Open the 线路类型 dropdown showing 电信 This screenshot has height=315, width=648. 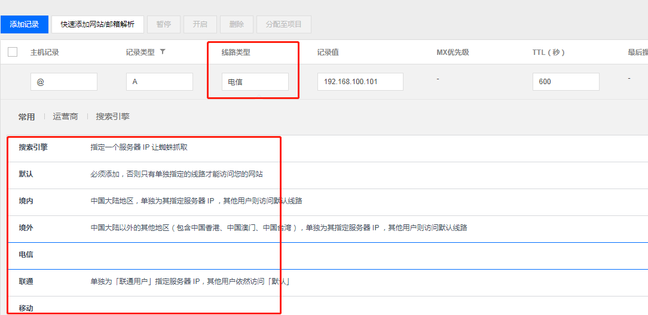255,82
